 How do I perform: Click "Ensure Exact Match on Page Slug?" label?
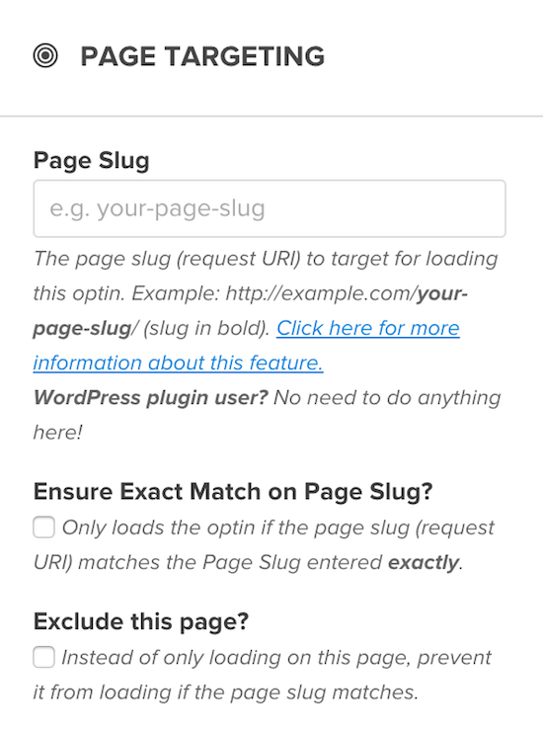point(233,492)
